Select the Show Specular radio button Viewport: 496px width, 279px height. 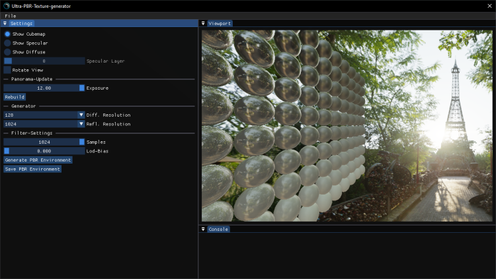[x=7, y=43]
